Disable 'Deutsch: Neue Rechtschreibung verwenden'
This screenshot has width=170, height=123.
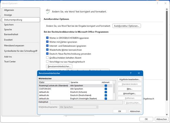[47, 54]
